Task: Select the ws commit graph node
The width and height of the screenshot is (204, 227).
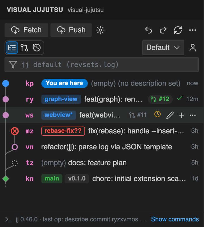Action: click(x=6, y=115)
